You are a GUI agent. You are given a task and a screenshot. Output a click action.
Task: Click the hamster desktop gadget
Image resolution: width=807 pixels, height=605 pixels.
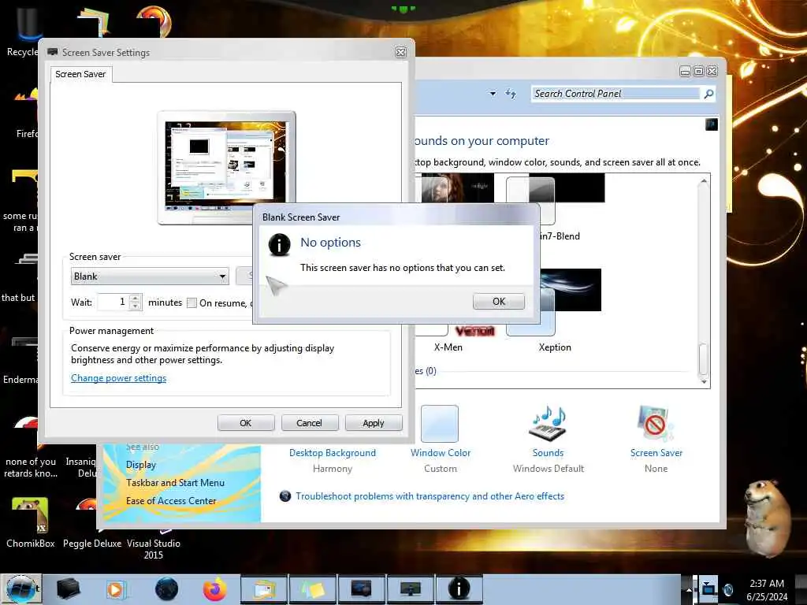click(x=766, y=518)
